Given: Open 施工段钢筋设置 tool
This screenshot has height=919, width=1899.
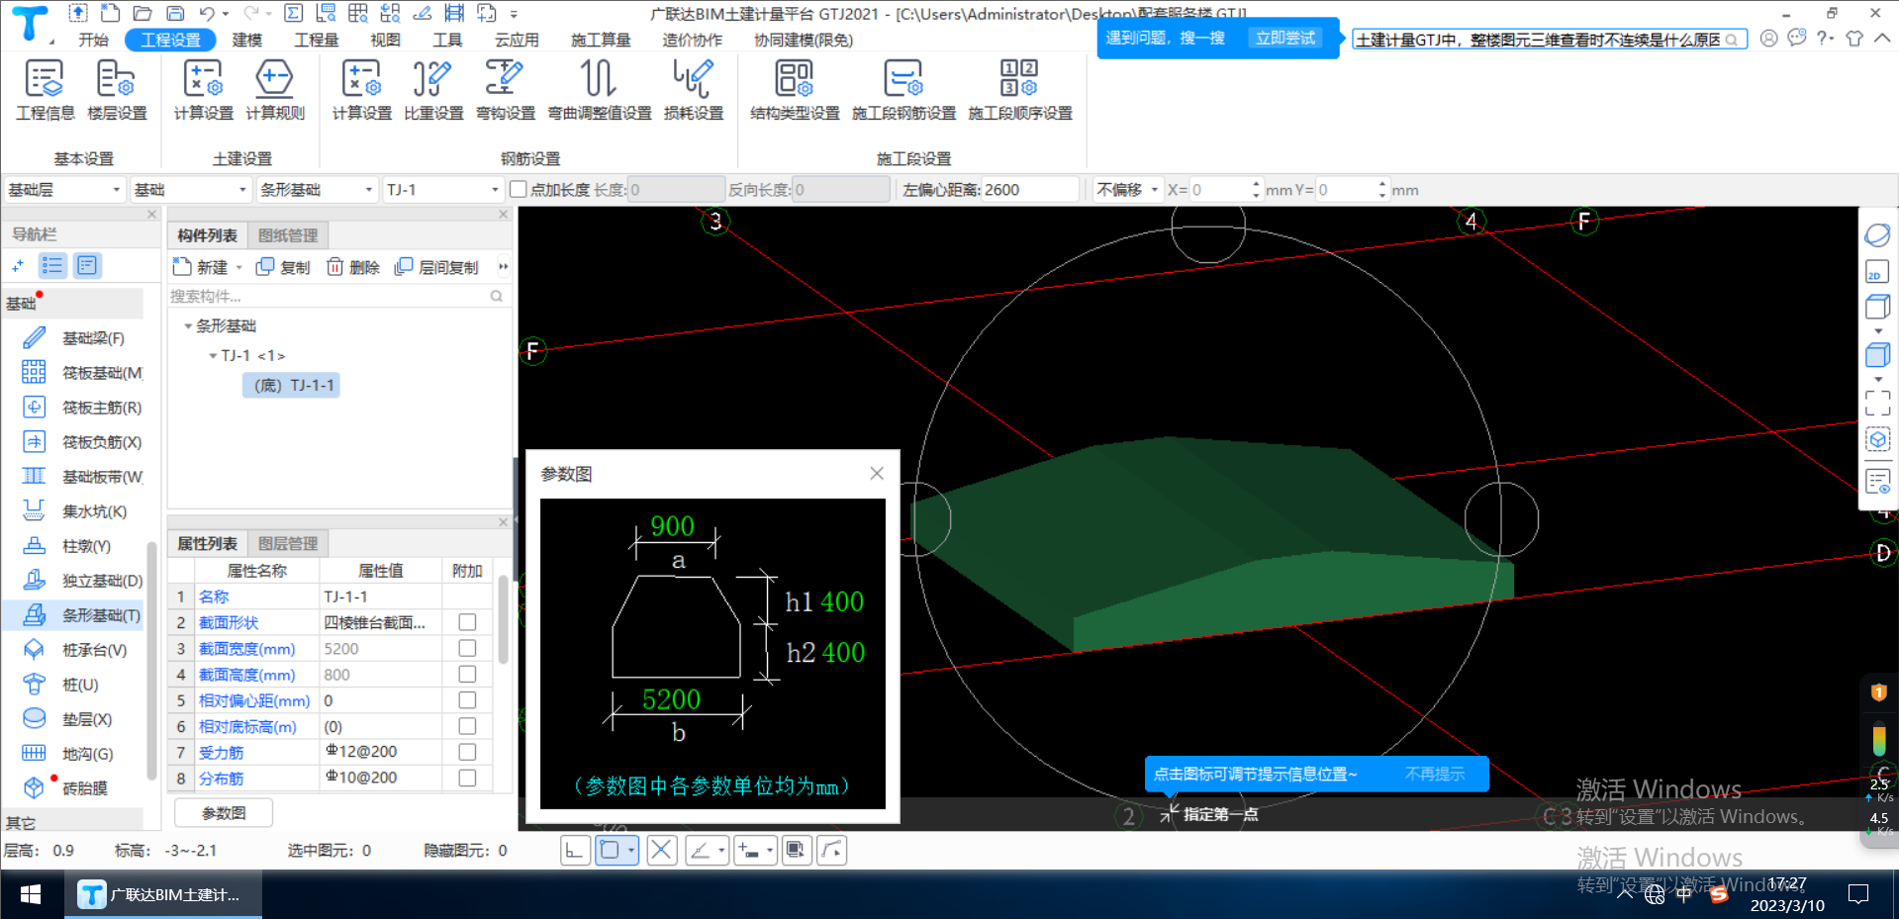Looking at the screenshot, I should [x=903, y=90].
